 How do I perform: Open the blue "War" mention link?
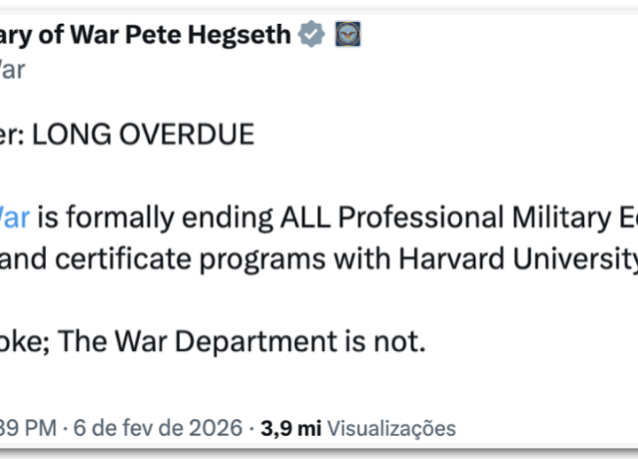click(15, 217)
